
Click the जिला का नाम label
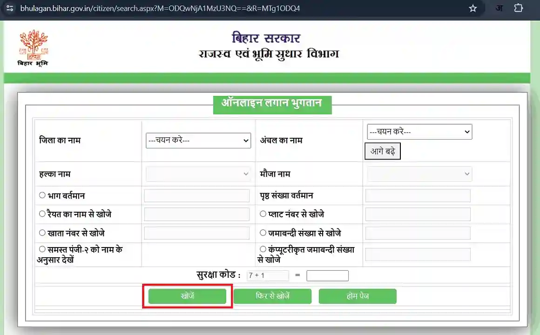click(60, 141)
